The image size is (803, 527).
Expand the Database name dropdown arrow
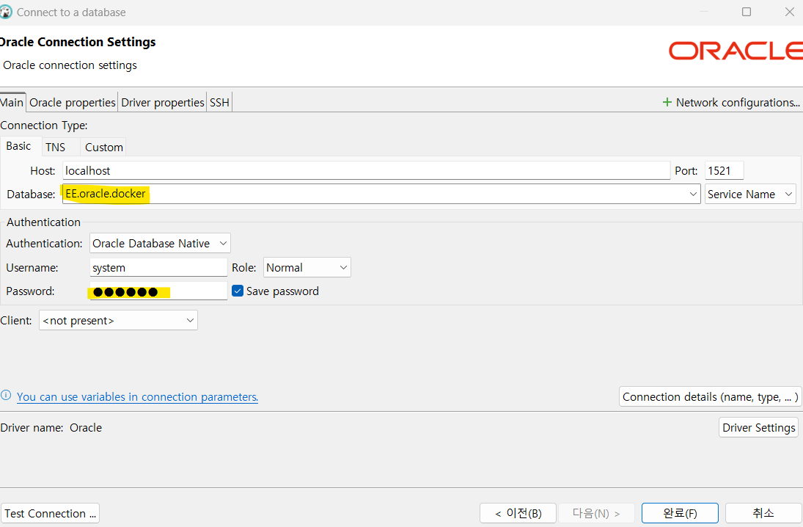pos(693,195)
